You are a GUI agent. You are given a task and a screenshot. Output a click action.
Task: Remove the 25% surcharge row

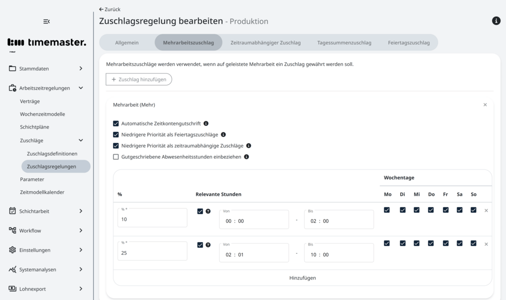(486, 244)
